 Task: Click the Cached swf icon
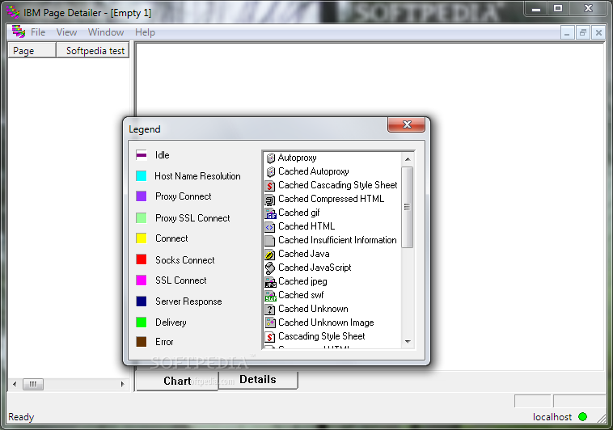click(x=271, y=296)
